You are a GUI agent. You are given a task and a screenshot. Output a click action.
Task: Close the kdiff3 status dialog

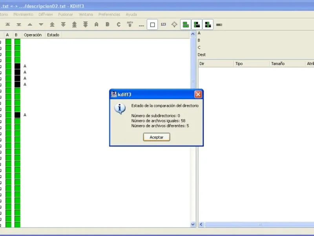coord(198,94)
